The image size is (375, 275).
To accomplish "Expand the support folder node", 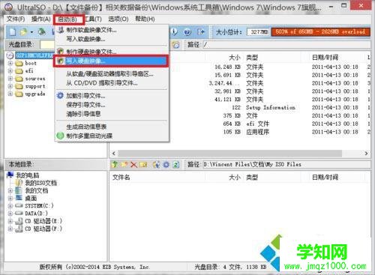I will 10,86.
